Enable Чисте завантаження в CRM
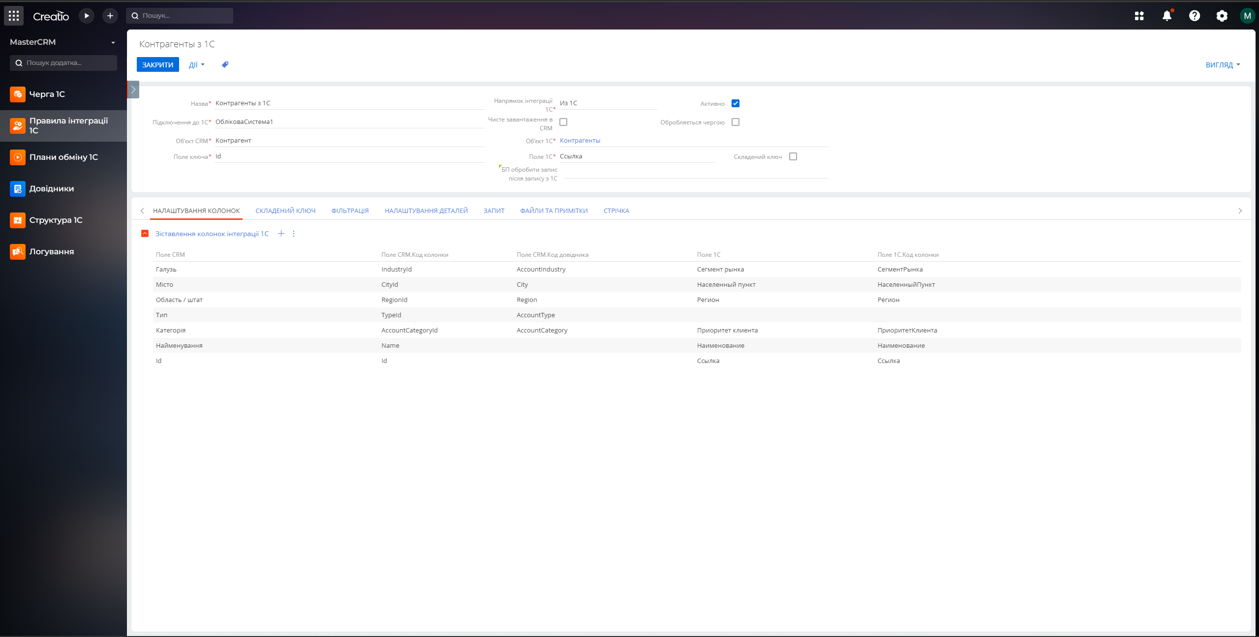This screenshot has height=637, width=1259. point(563,121)
